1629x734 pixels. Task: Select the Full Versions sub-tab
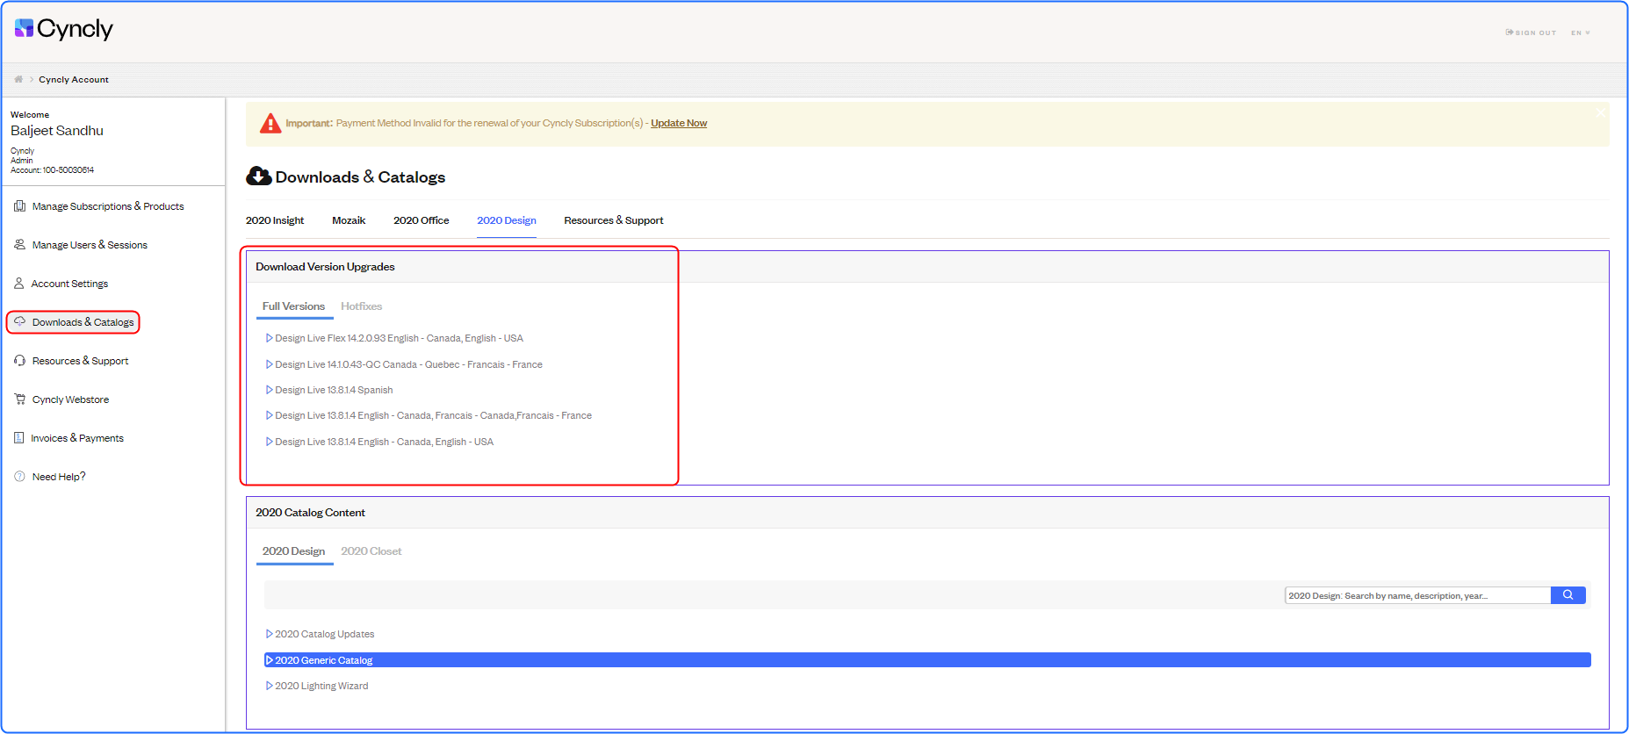click(293, 306)
